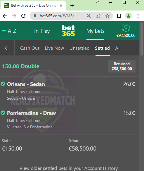
Task: View older settled bets in Account History
Action: [x=69, y=168]
